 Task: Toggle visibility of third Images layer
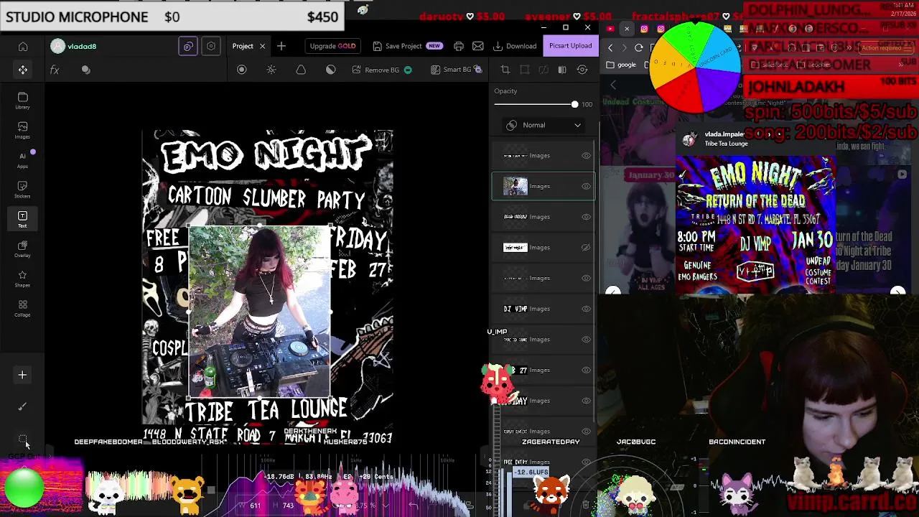(586, 217)
